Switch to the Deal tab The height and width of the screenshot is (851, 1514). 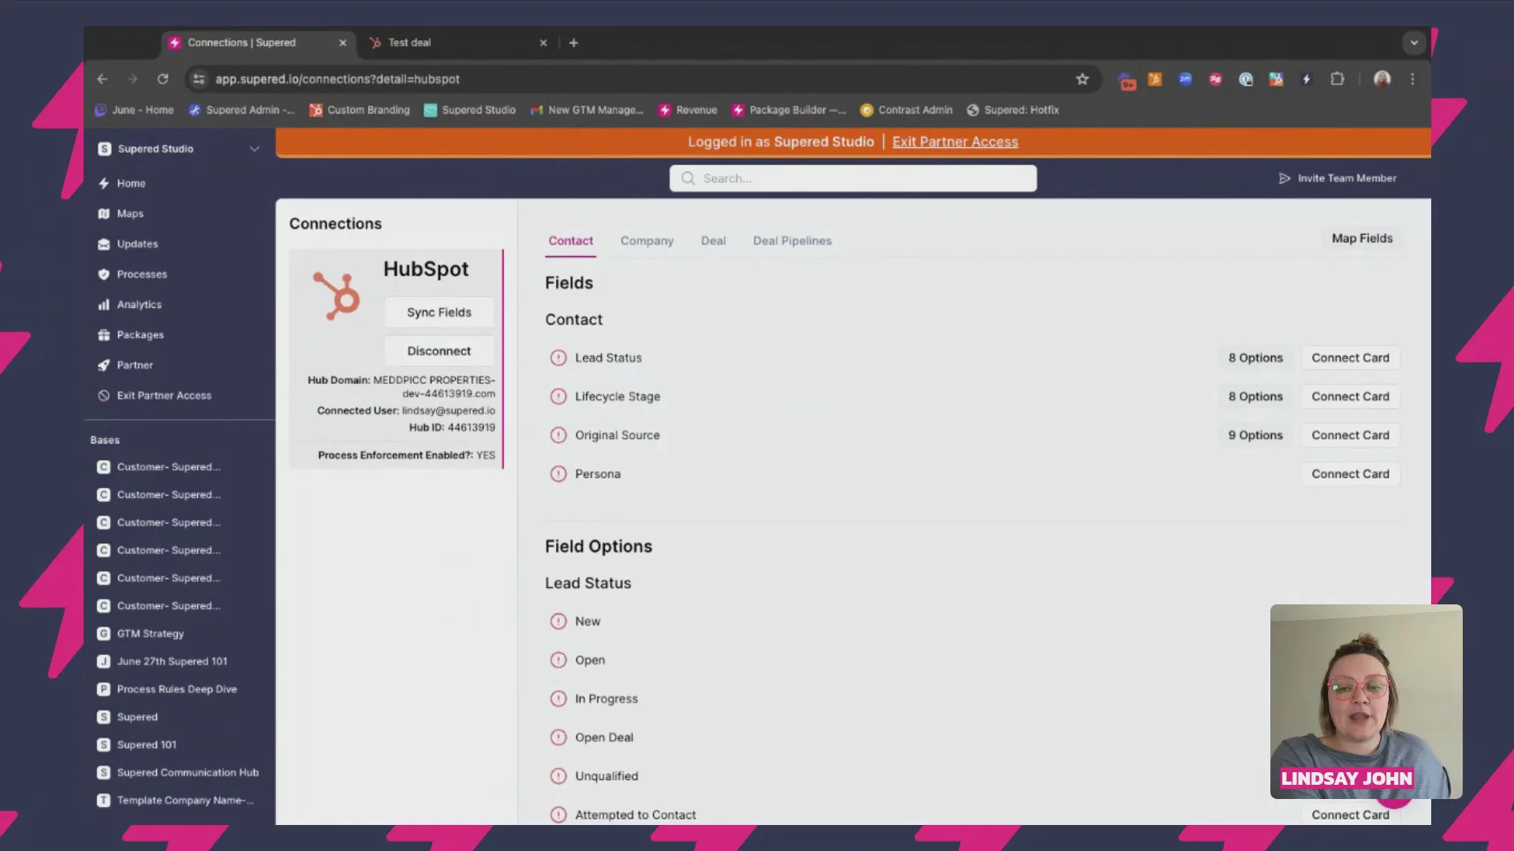coord(713,241)
